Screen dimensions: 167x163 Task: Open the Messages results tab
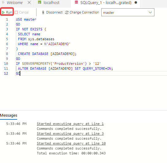point(9,115)
